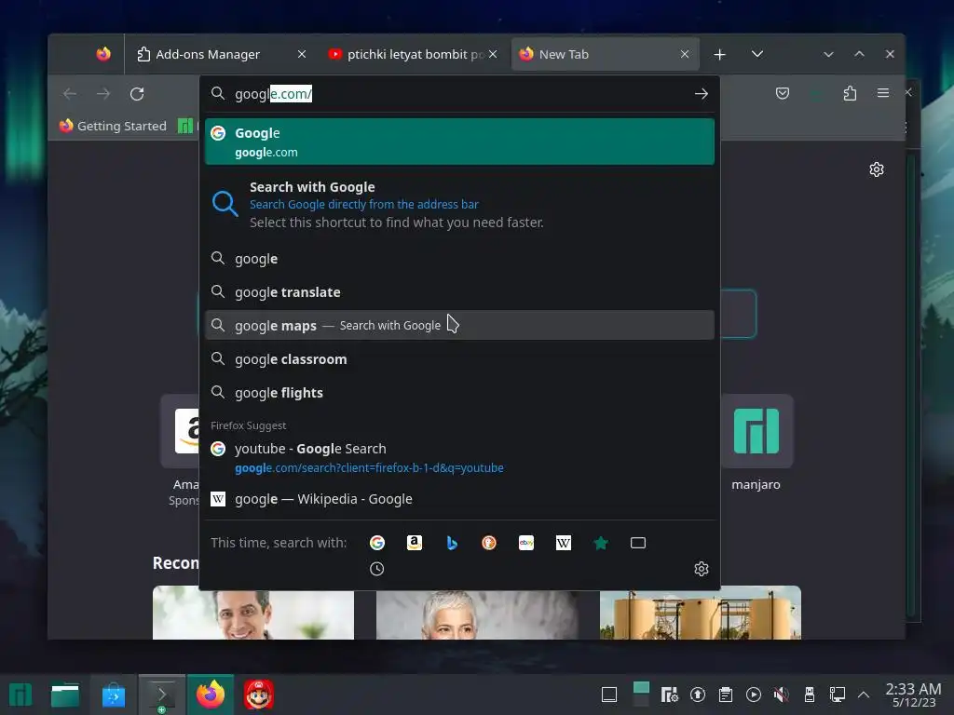
Task: Click the show desktop tray icon
Action: tap(609, 695)
